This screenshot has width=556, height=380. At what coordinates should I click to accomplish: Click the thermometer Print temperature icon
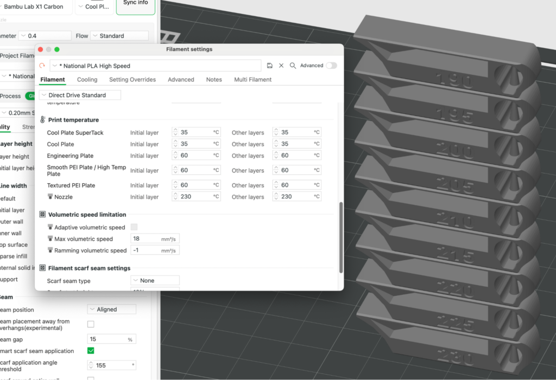[42, 120]
